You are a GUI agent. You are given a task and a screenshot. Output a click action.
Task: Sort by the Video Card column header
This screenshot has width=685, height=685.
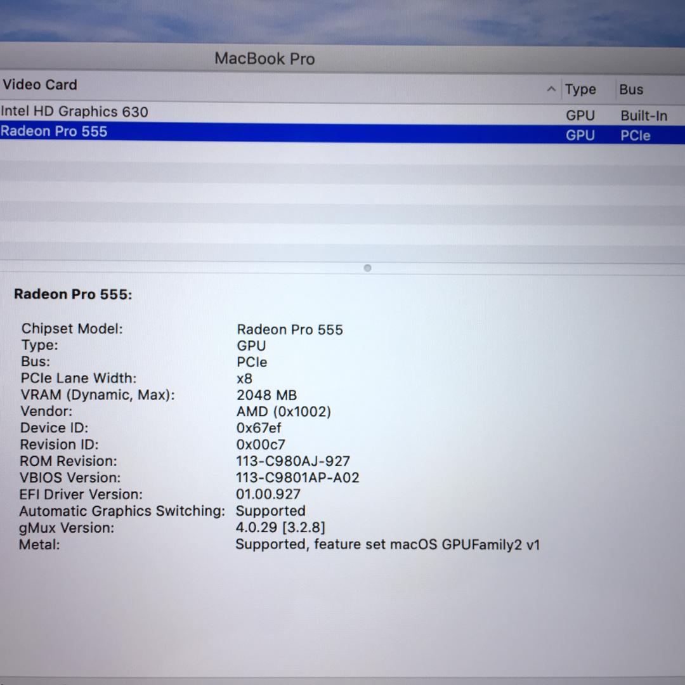click(40, 84)
